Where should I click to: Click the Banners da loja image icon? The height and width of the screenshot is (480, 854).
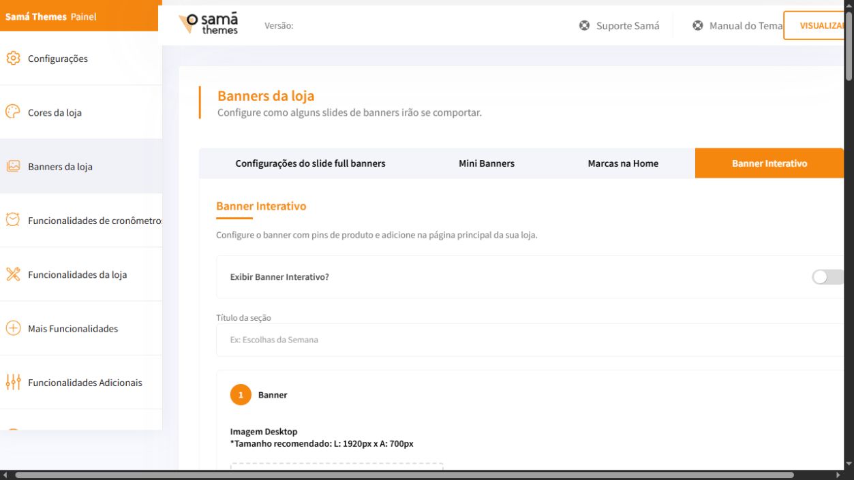[13, 166]
